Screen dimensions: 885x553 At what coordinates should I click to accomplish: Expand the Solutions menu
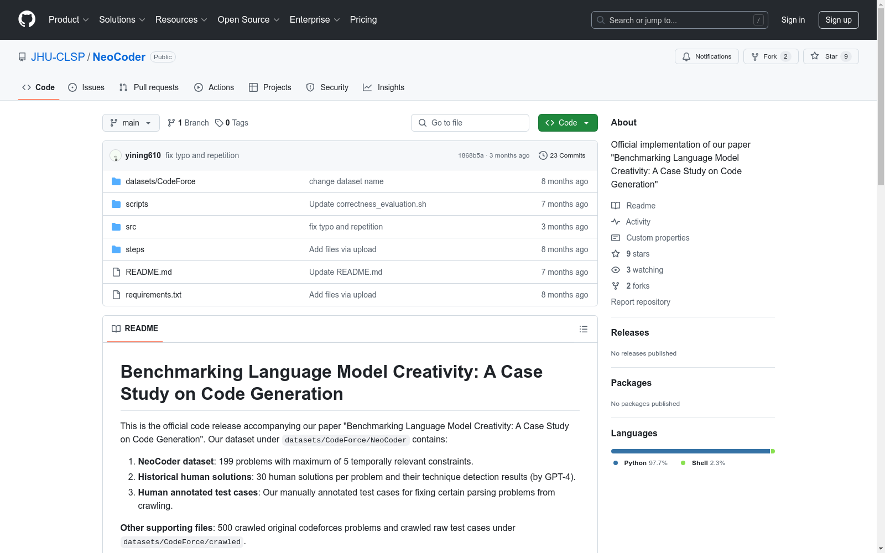[x=122, y=20]
